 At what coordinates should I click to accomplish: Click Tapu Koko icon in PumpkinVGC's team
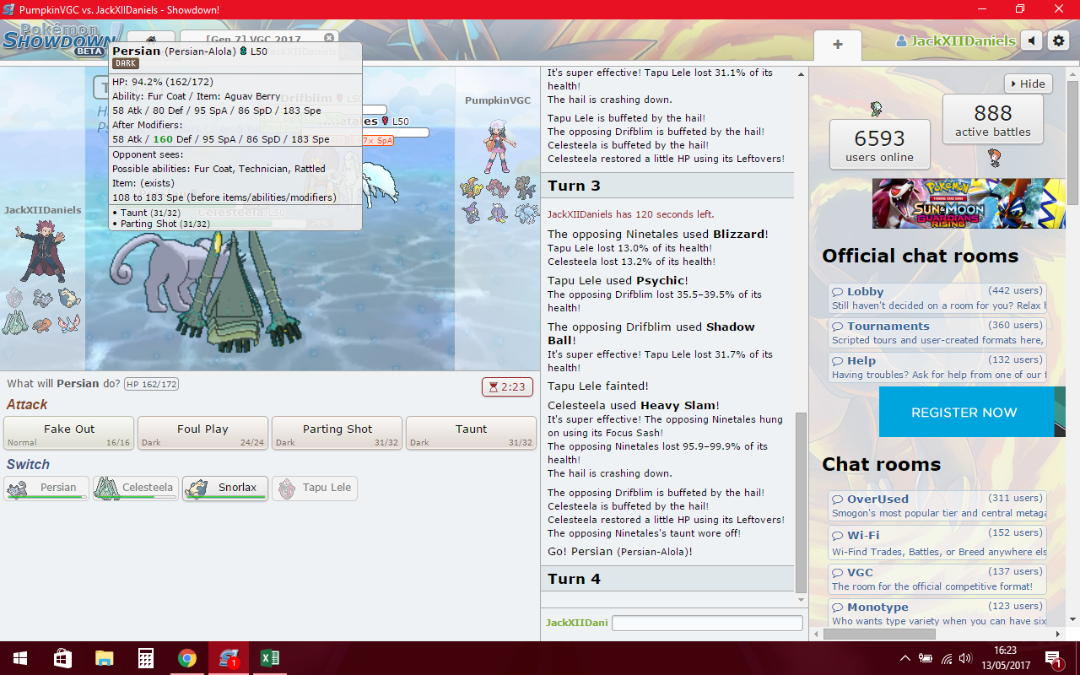tap(471, 186)
